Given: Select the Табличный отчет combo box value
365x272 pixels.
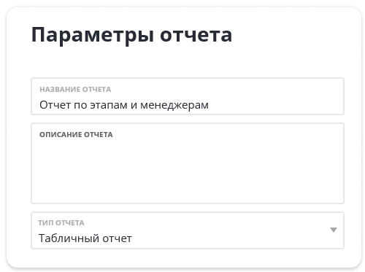Looking at the screenshot, I should pyautogui.click(x=85, y=238).
